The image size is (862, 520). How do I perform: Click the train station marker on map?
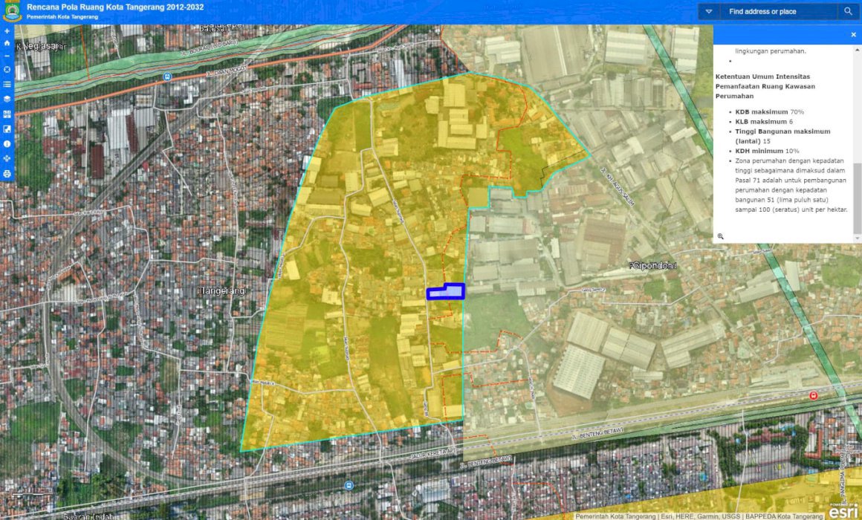[814, 396]
